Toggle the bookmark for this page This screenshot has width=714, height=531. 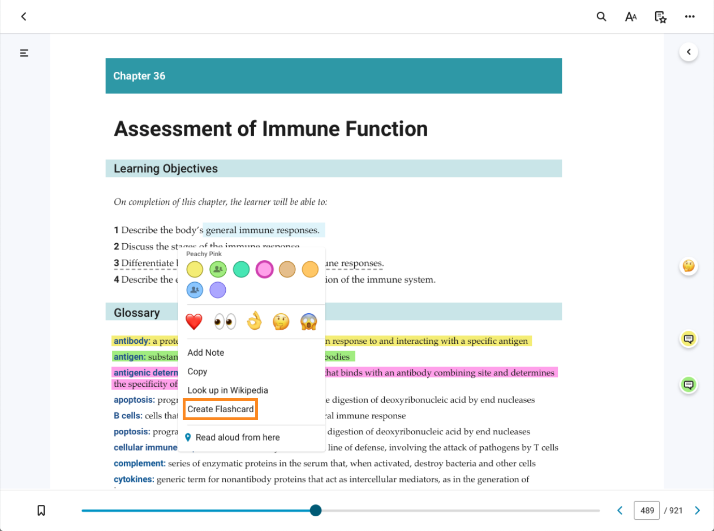(41, 511)
